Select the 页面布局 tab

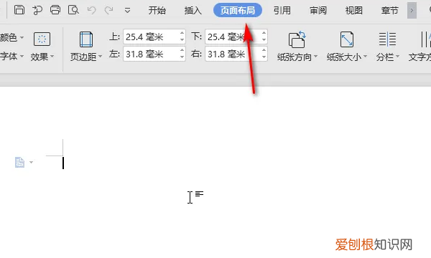(238, 10)
